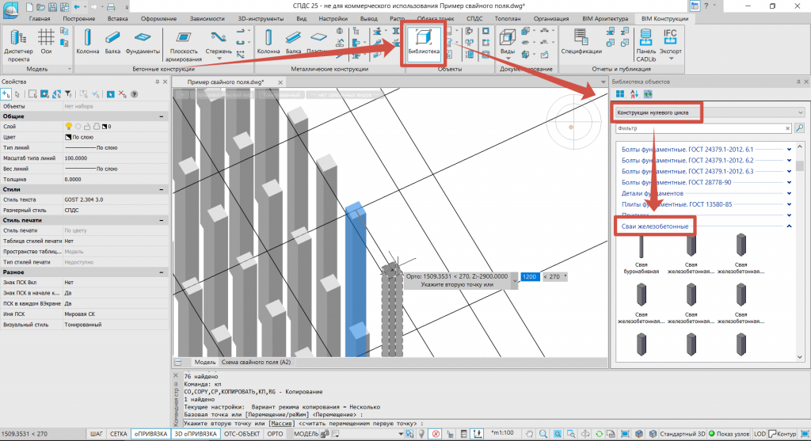Collapse the Разное properties section
Viewport: 811px width, 441px height.
point(162,272)
